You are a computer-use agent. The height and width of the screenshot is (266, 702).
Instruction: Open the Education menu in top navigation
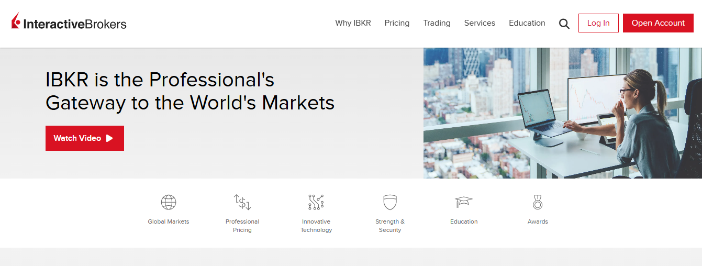[x=527, y=23]
